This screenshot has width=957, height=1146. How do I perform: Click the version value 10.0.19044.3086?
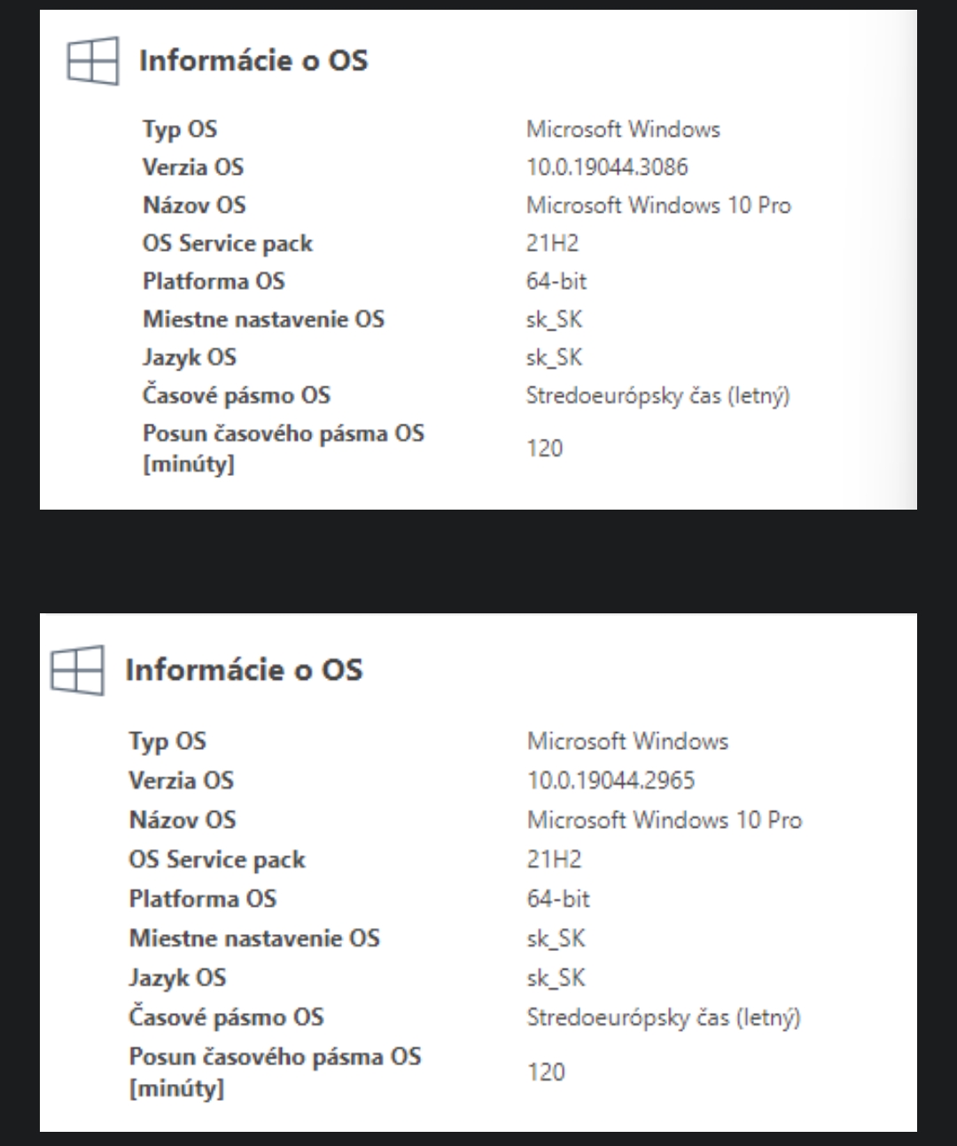point(607,167)
